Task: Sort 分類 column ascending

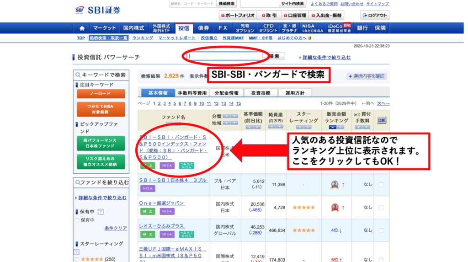Action: [x=227, y=116]
